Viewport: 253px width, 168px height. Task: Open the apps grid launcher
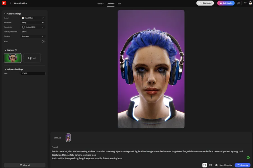pyautogui.click(x=245, y=3)
